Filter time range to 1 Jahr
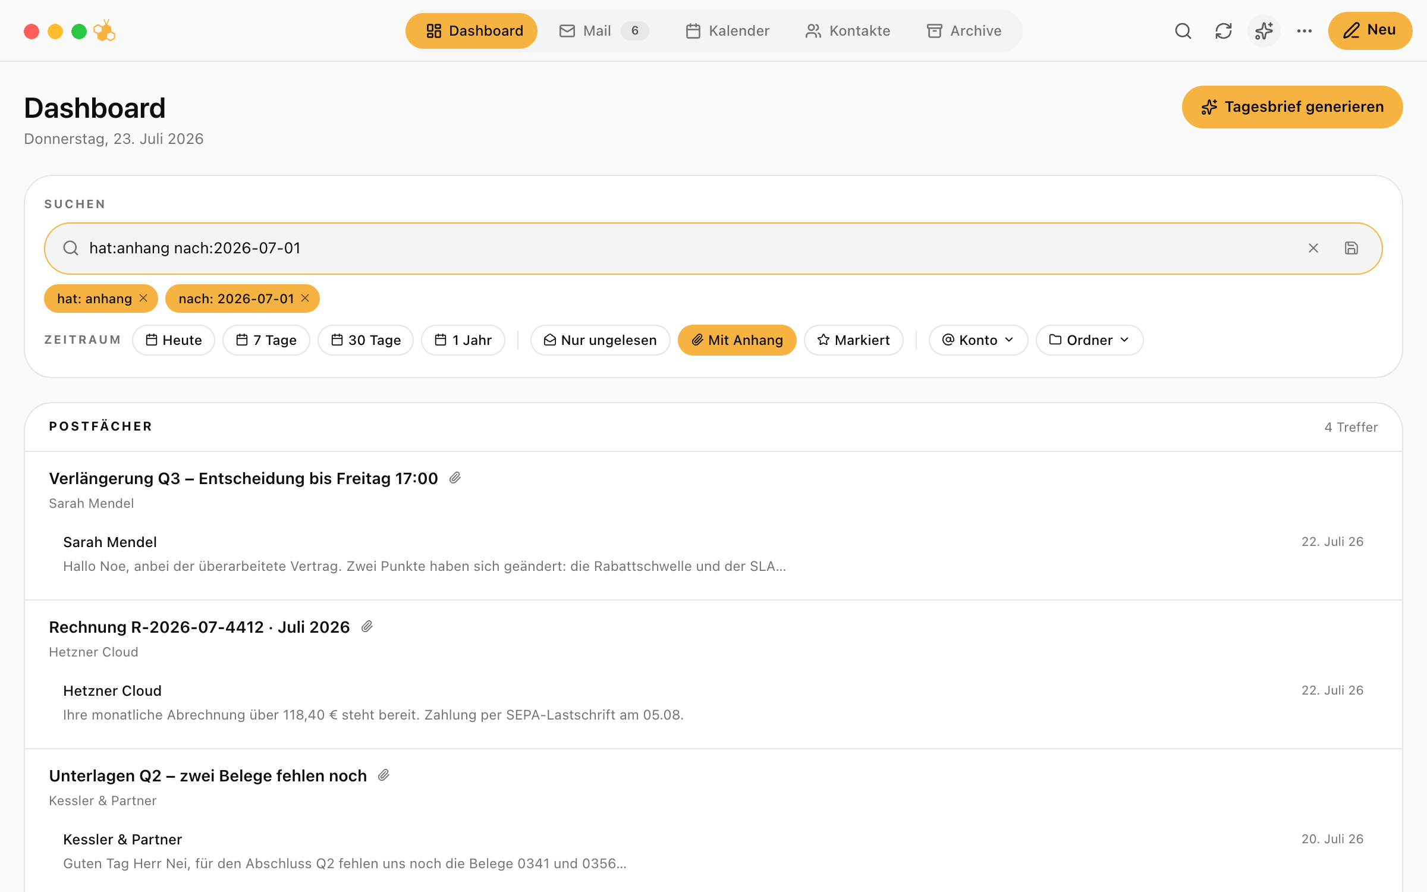 coord(463,340)
